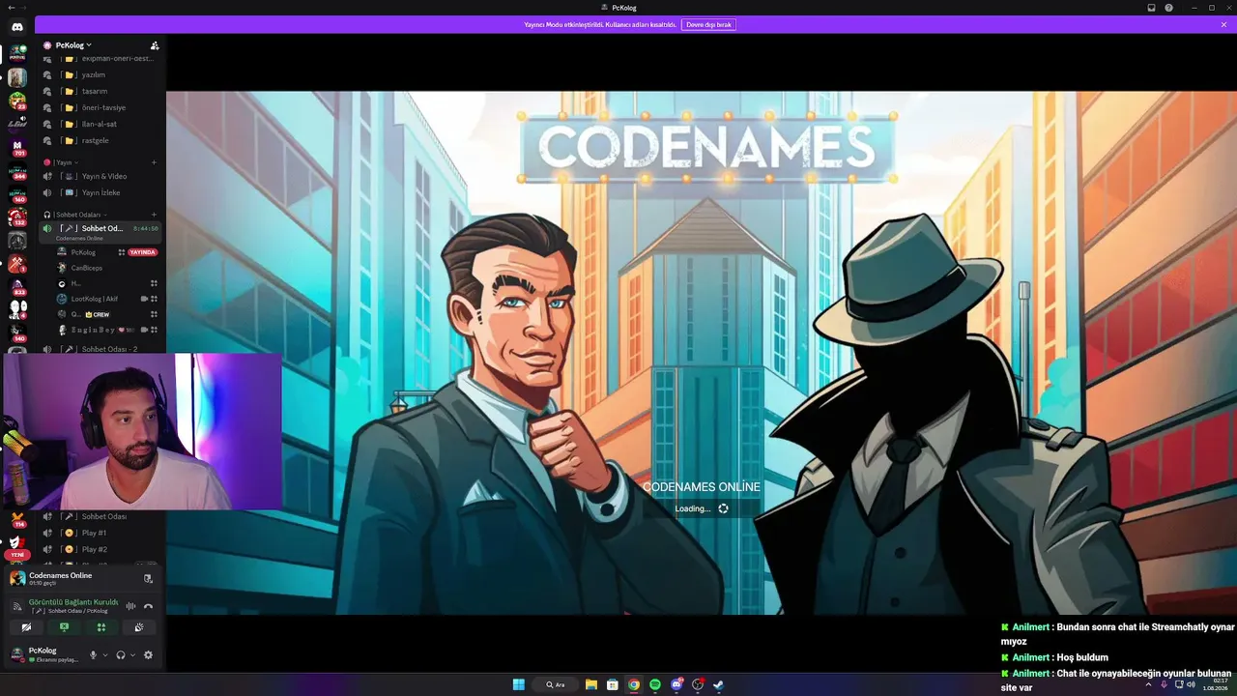Add a channel to Sohbet Odaları category
This screenshot has height=696, width=1237.
click(154, 215)
